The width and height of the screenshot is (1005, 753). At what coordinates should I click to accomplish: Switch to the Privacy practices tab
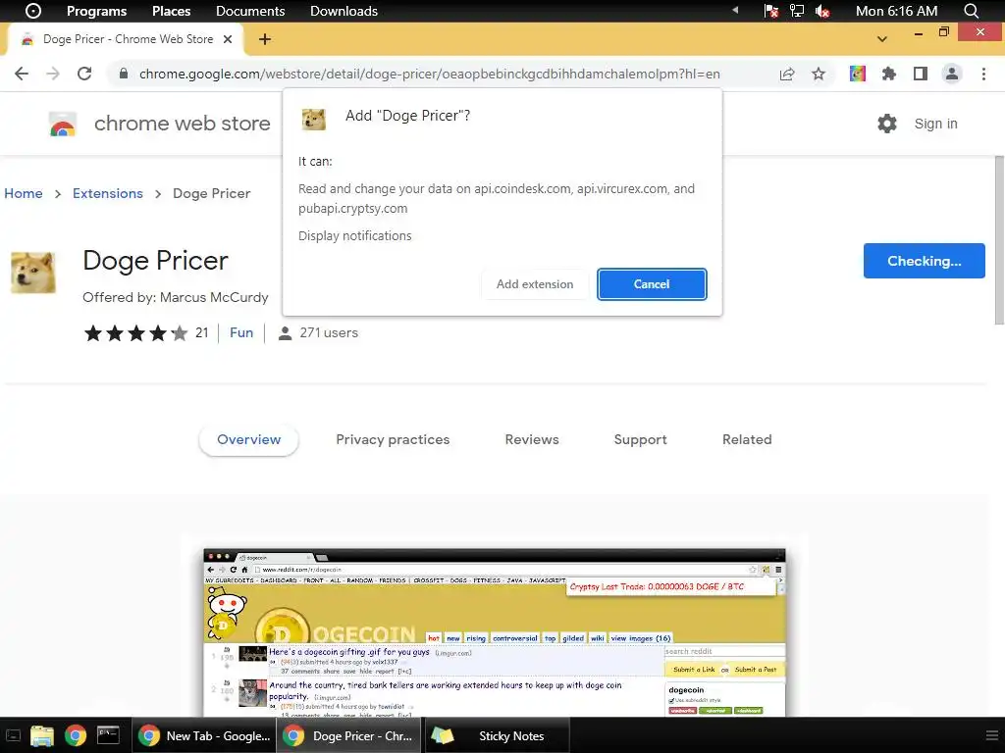[x=393, y=440]
